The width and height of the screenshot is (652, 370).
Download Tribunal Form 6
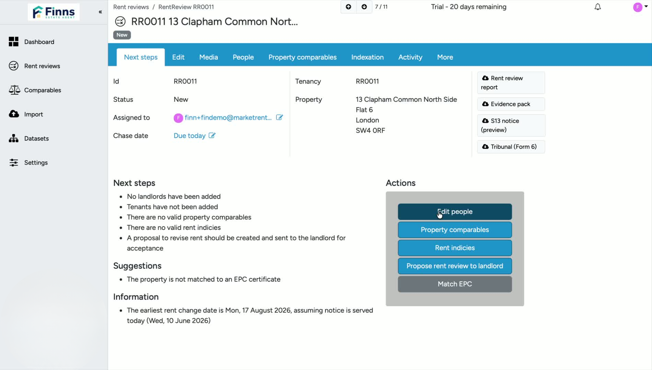click(x=511, y=147)
